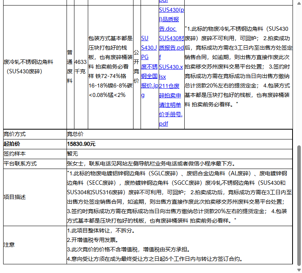Screen dimensions: 302x273
Task: Open the SUS430.JPG image link
Action: [149, 48]
